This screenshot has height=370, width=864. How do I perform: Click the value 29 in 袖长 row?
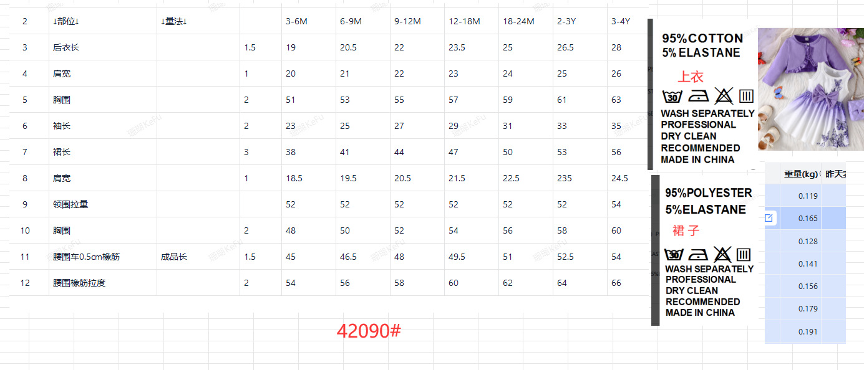454,126
